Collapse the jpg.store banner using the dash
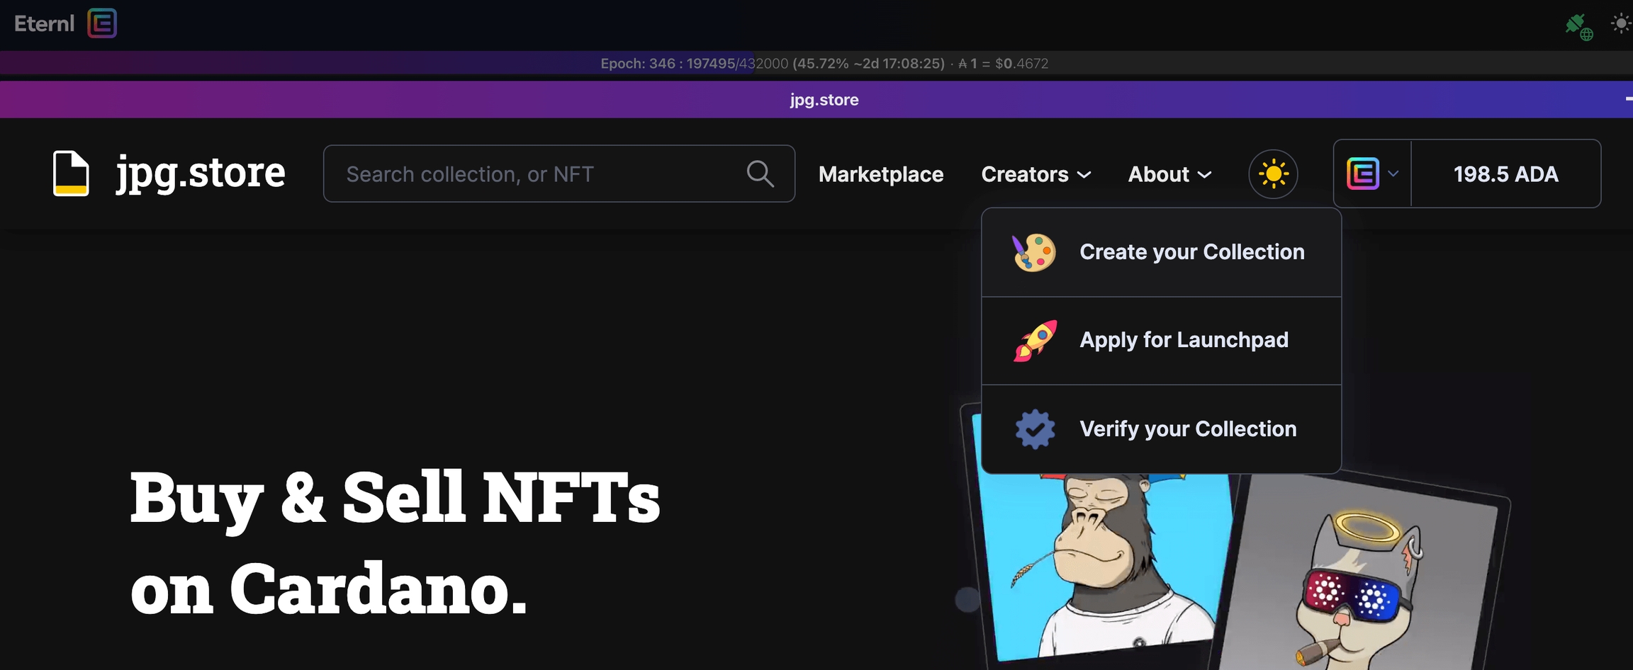This screenshot has width=1633, height=670. point(1627,99)
